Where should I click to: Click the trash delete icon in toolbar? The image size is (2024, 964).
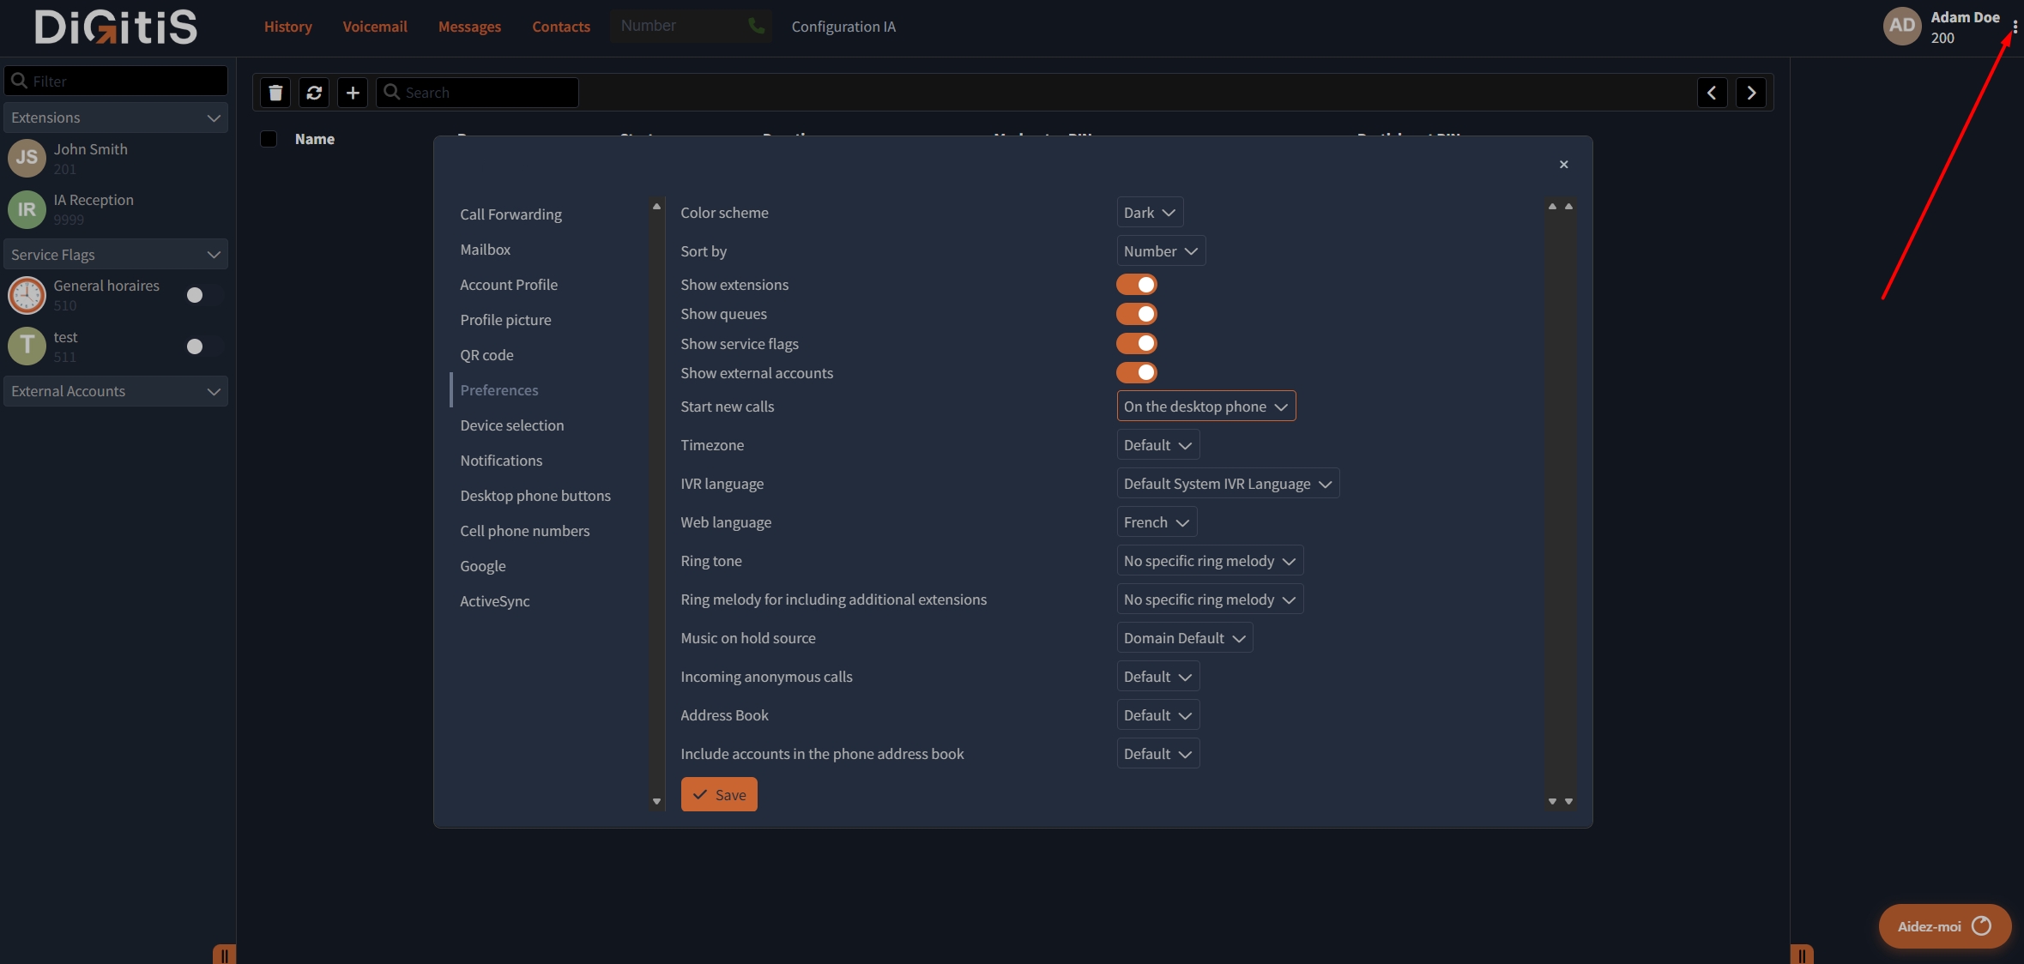point(275,93)
